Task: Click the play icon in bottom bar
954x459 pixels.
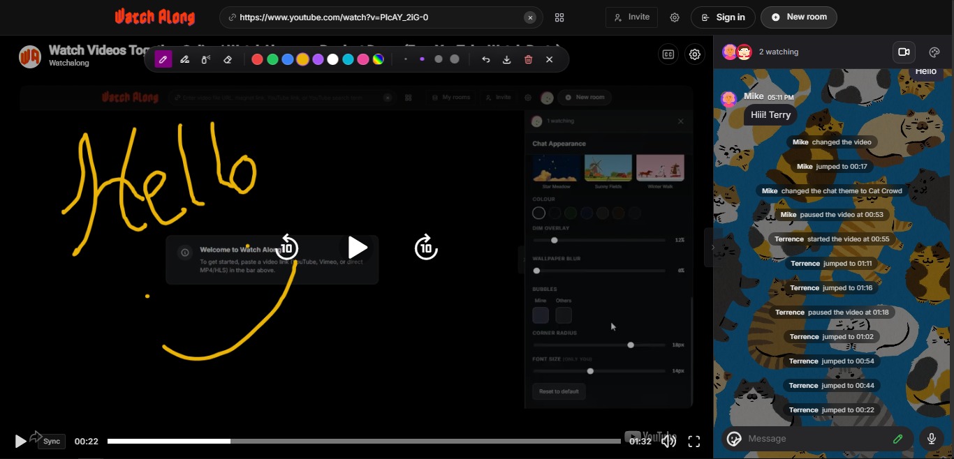Action: coord(20,441)
